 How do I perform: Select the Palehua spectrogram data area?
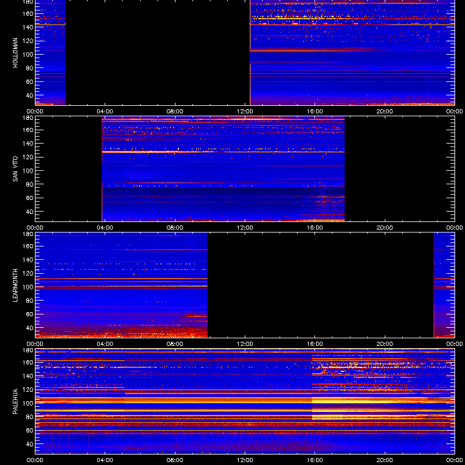click(245, 401)
